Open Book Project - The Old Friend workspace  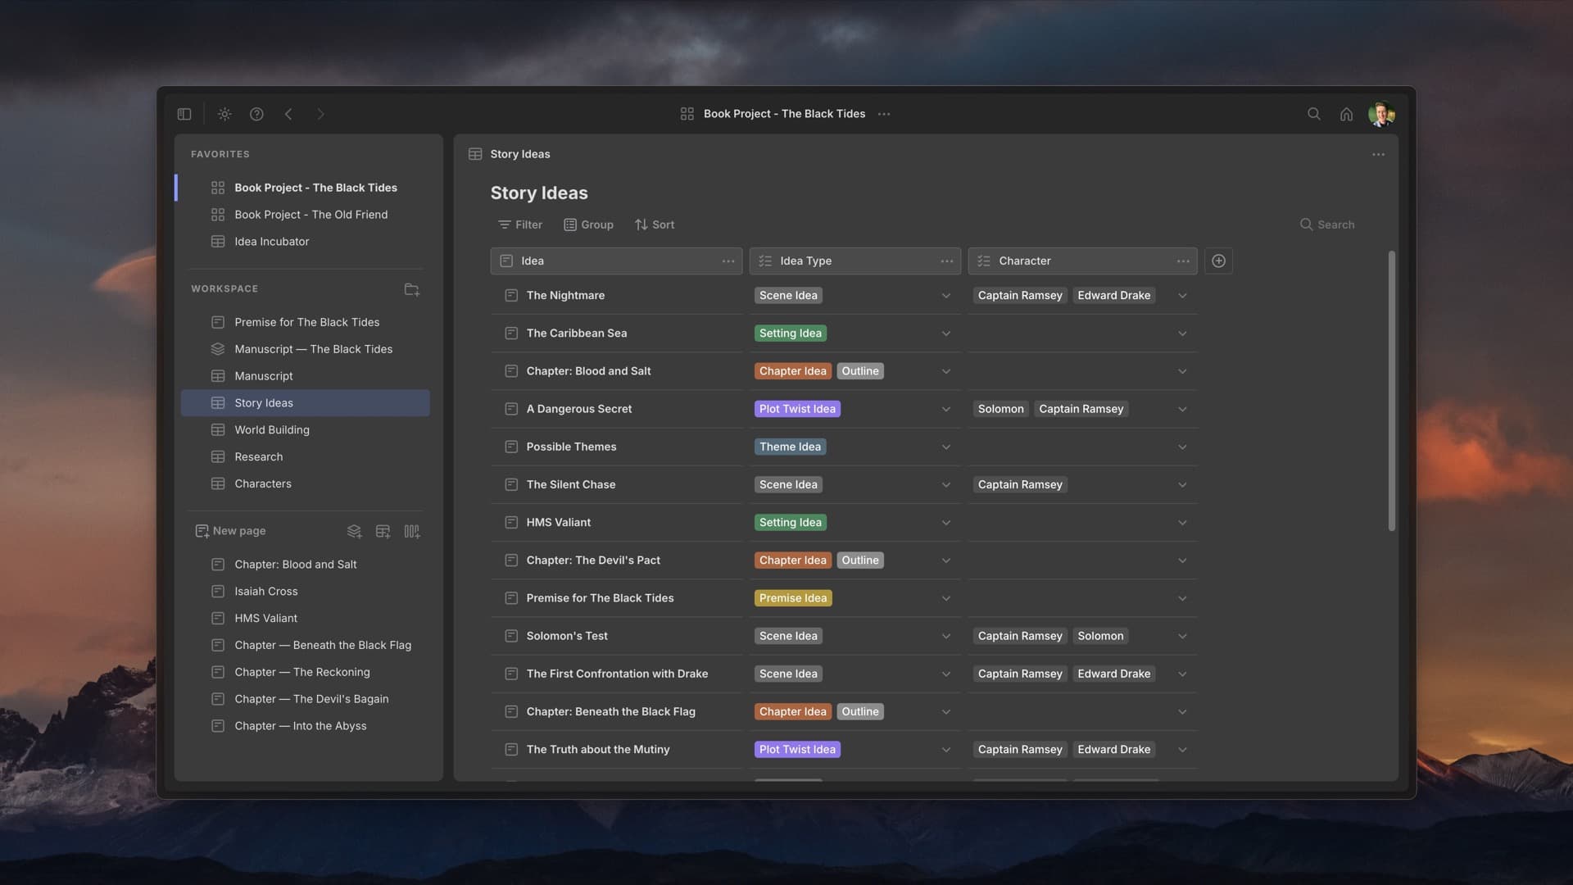[311, 214]
